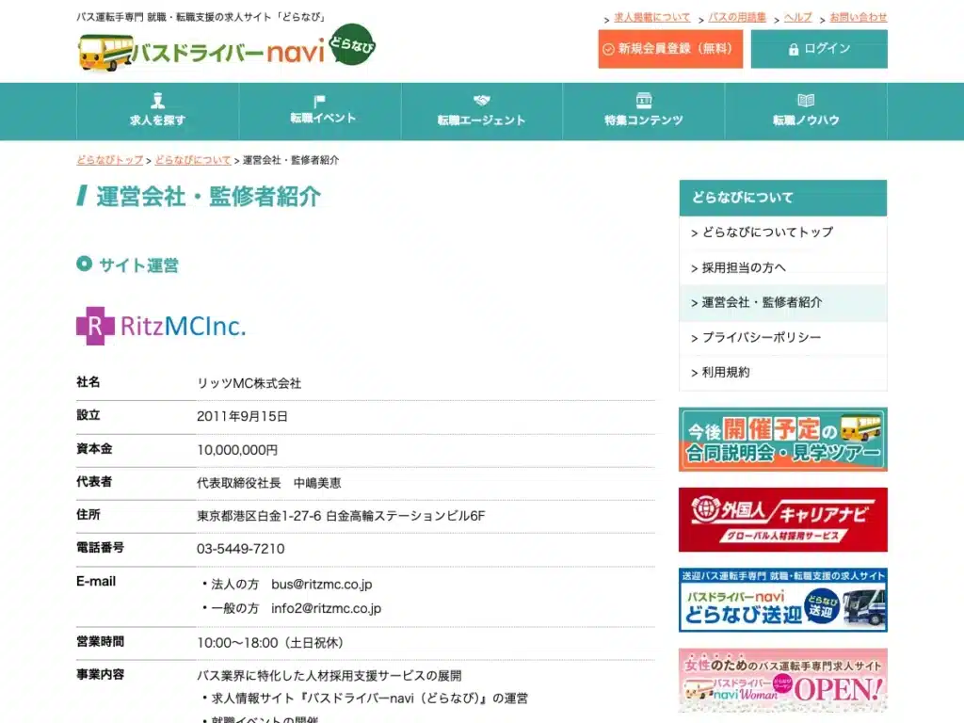
Task: Select どらなびについてトップ in sidebar
Action: [x=782, y=233]
